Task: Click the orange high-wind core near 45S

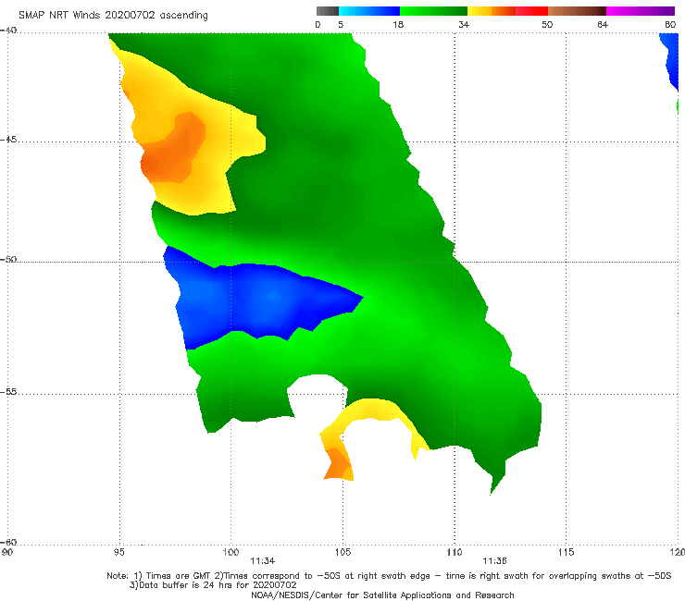Action: (x=172, y=148)
